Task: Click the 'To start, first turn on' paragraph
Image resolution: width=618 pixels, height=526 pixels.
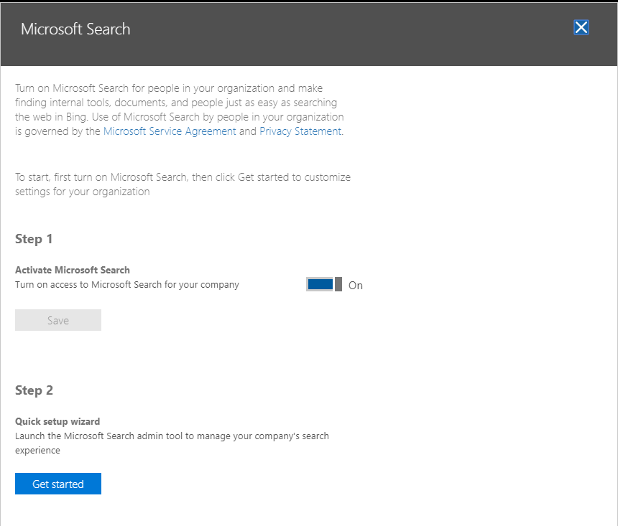Action: (183, 184)
